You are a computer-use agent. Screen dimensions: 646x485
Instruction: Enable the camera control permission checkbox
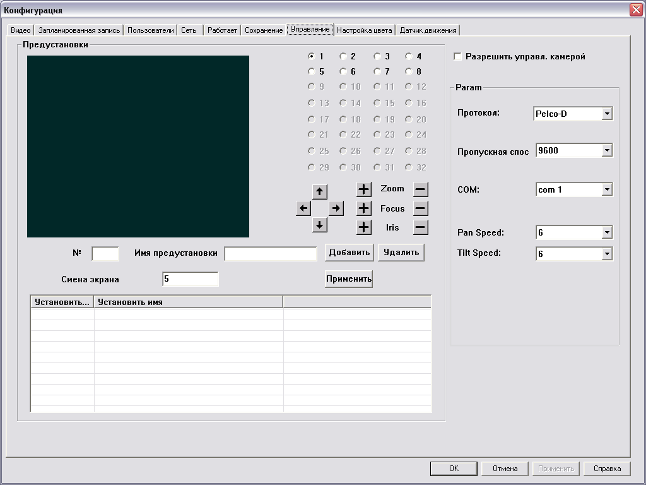pos(457,57)
